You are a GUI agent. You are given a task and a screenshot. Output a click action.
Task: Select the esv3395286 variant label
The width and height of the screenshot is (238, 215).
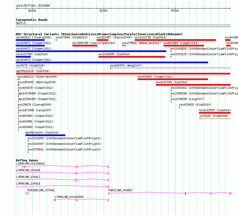pos(204,93)
